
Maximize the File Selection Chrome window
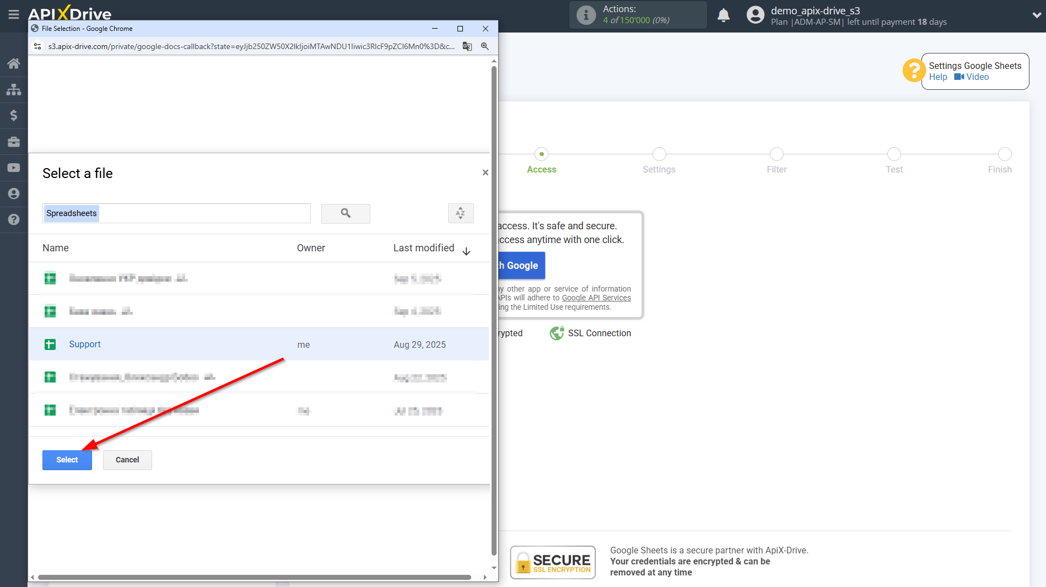460,28
